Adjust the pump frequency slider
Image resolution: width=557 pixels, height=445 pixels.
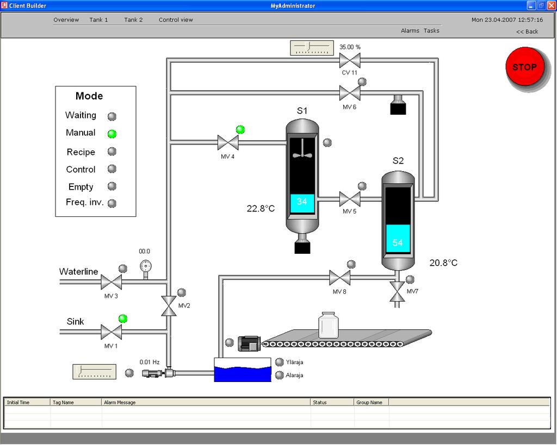[x=95, y=372]
